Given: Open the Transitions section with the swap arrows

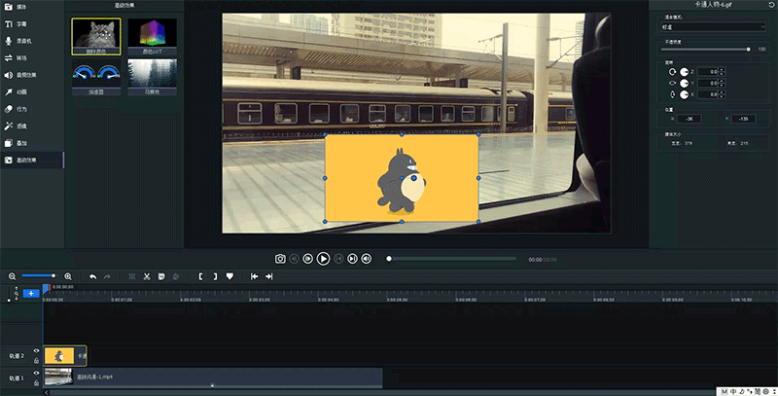Looking at the screenshot, I should 32,58.
